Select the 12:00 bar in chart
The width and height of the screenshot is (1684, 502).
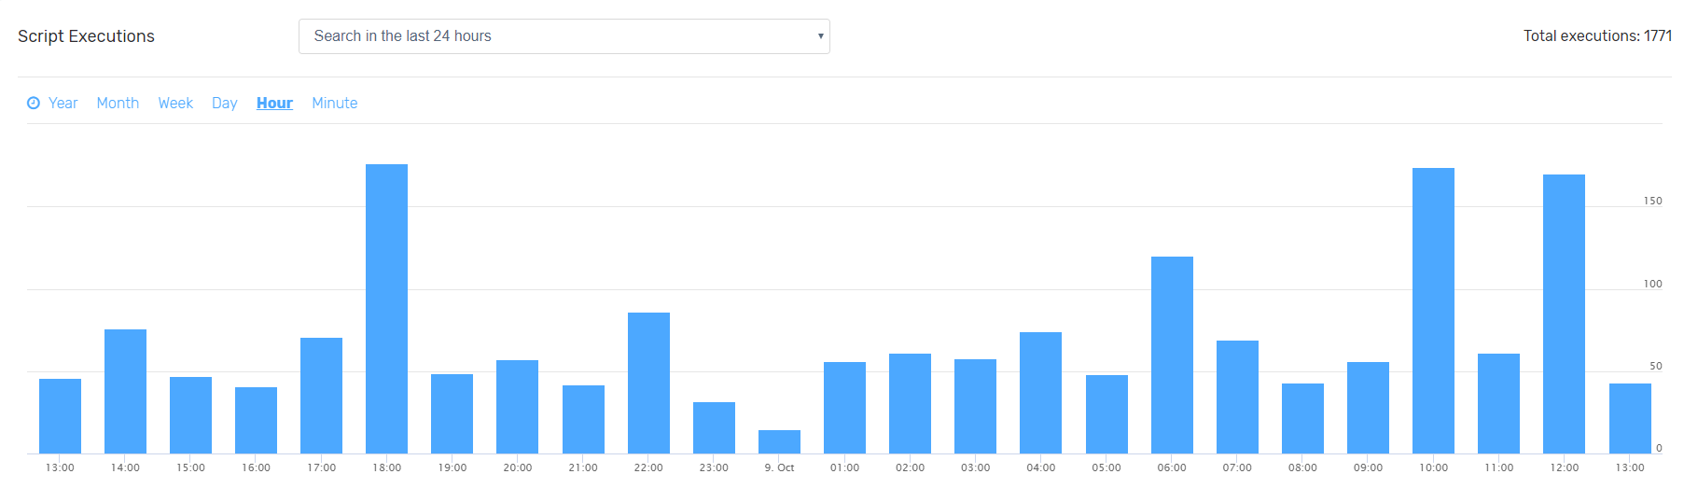(1564, 314)
